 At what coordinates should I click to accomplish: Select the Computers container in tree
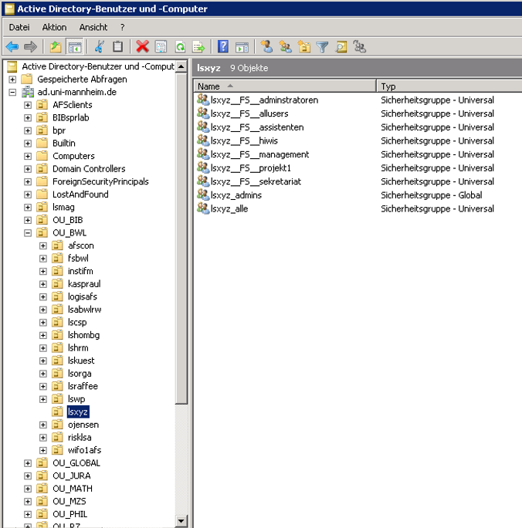click(73, 156)
